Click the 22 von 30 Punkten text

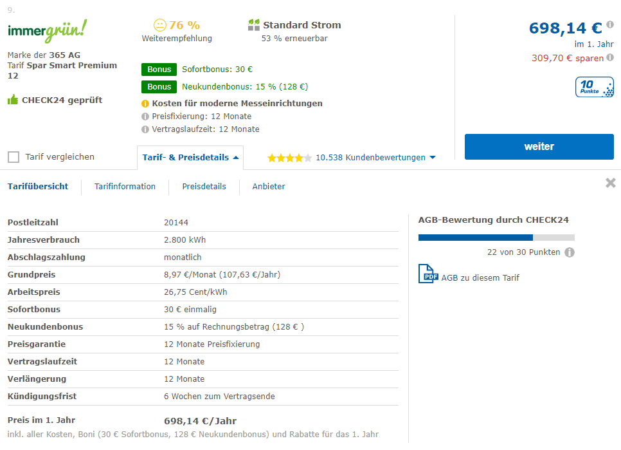coord(523,252)
